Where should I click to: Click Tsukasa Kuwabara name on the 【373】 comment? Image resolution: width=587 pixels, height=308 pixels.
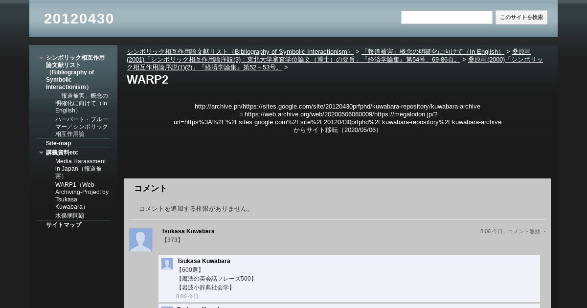188,231
